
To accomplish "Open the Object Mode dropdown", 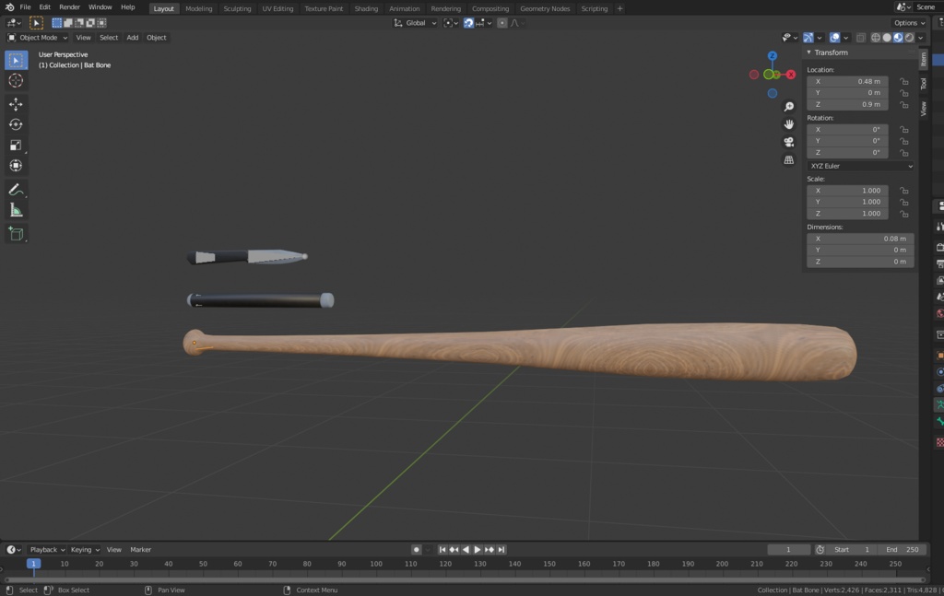I will (37, 37).
